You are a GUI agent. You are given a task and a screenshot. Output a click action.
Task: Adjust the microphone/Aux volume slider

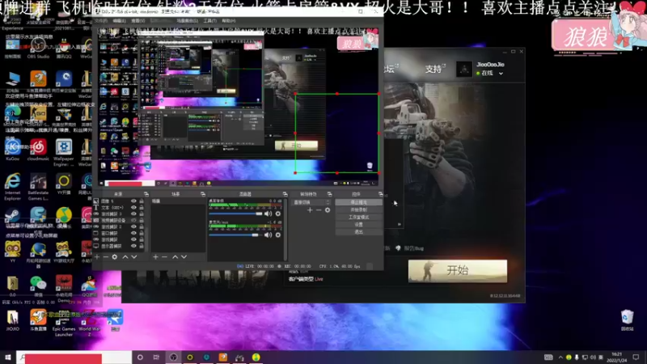[235, 235]
